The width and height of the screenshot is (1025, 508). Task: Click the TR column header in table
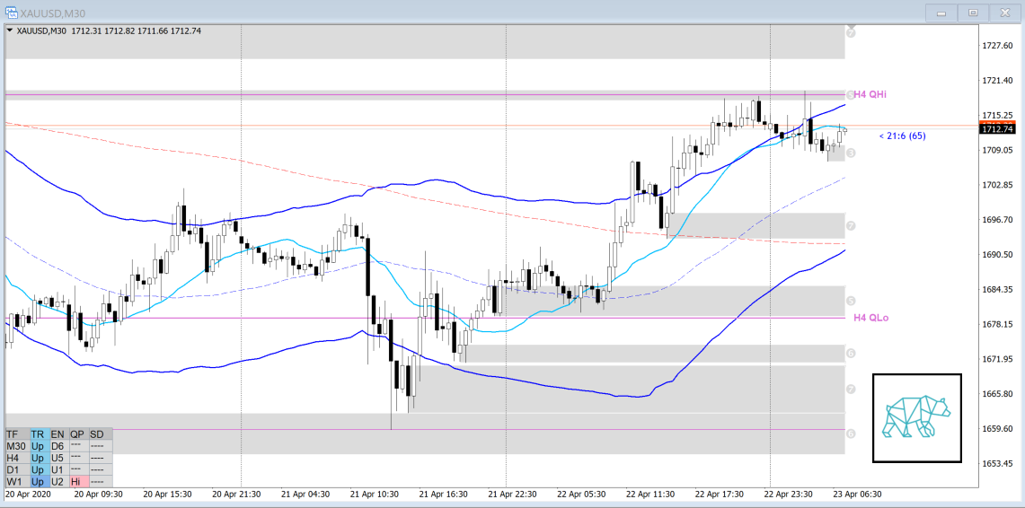tap(37, 434)
